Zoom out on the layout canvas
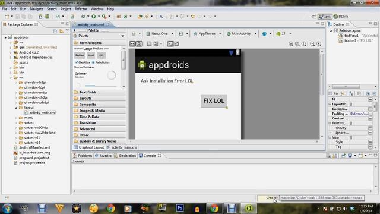The image size is (380, 214). tap(312, 43)
